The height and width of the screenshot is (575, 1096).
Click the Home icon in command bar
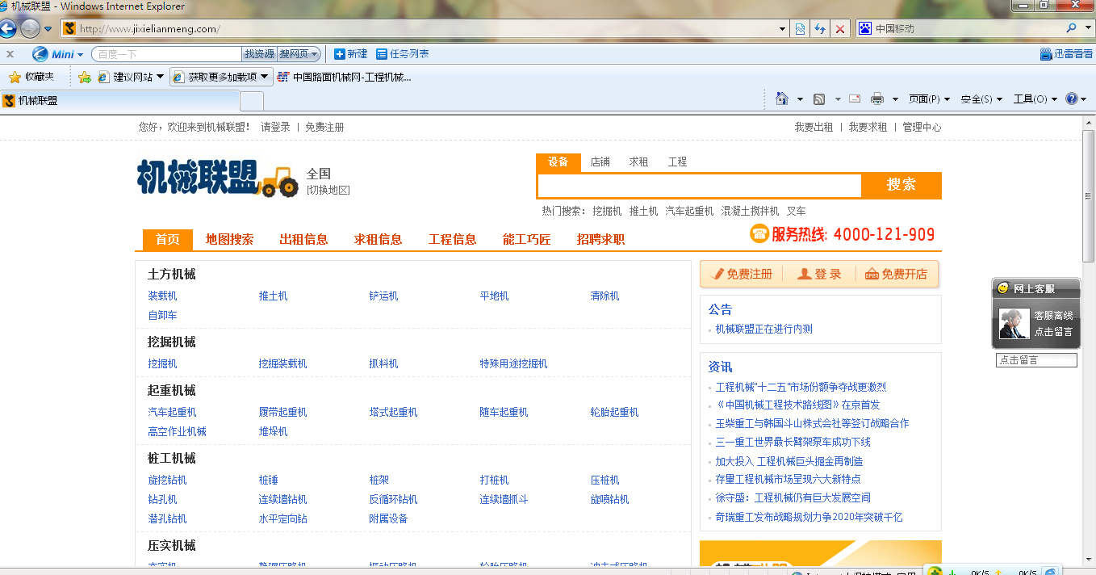click(781, 99)
